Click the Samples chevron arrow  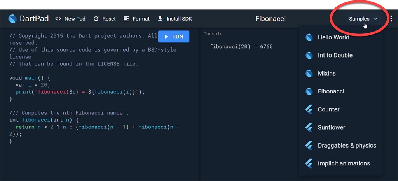[376, 19]
